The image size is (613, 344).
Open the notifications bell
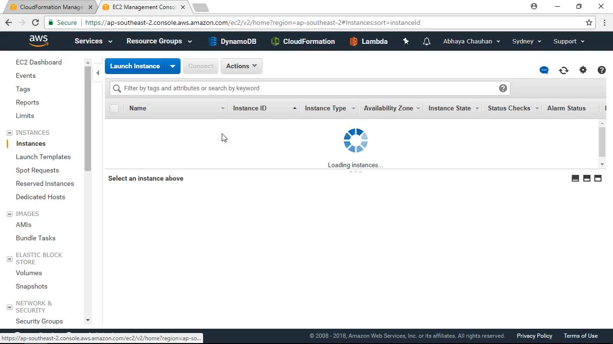[426, 42]
